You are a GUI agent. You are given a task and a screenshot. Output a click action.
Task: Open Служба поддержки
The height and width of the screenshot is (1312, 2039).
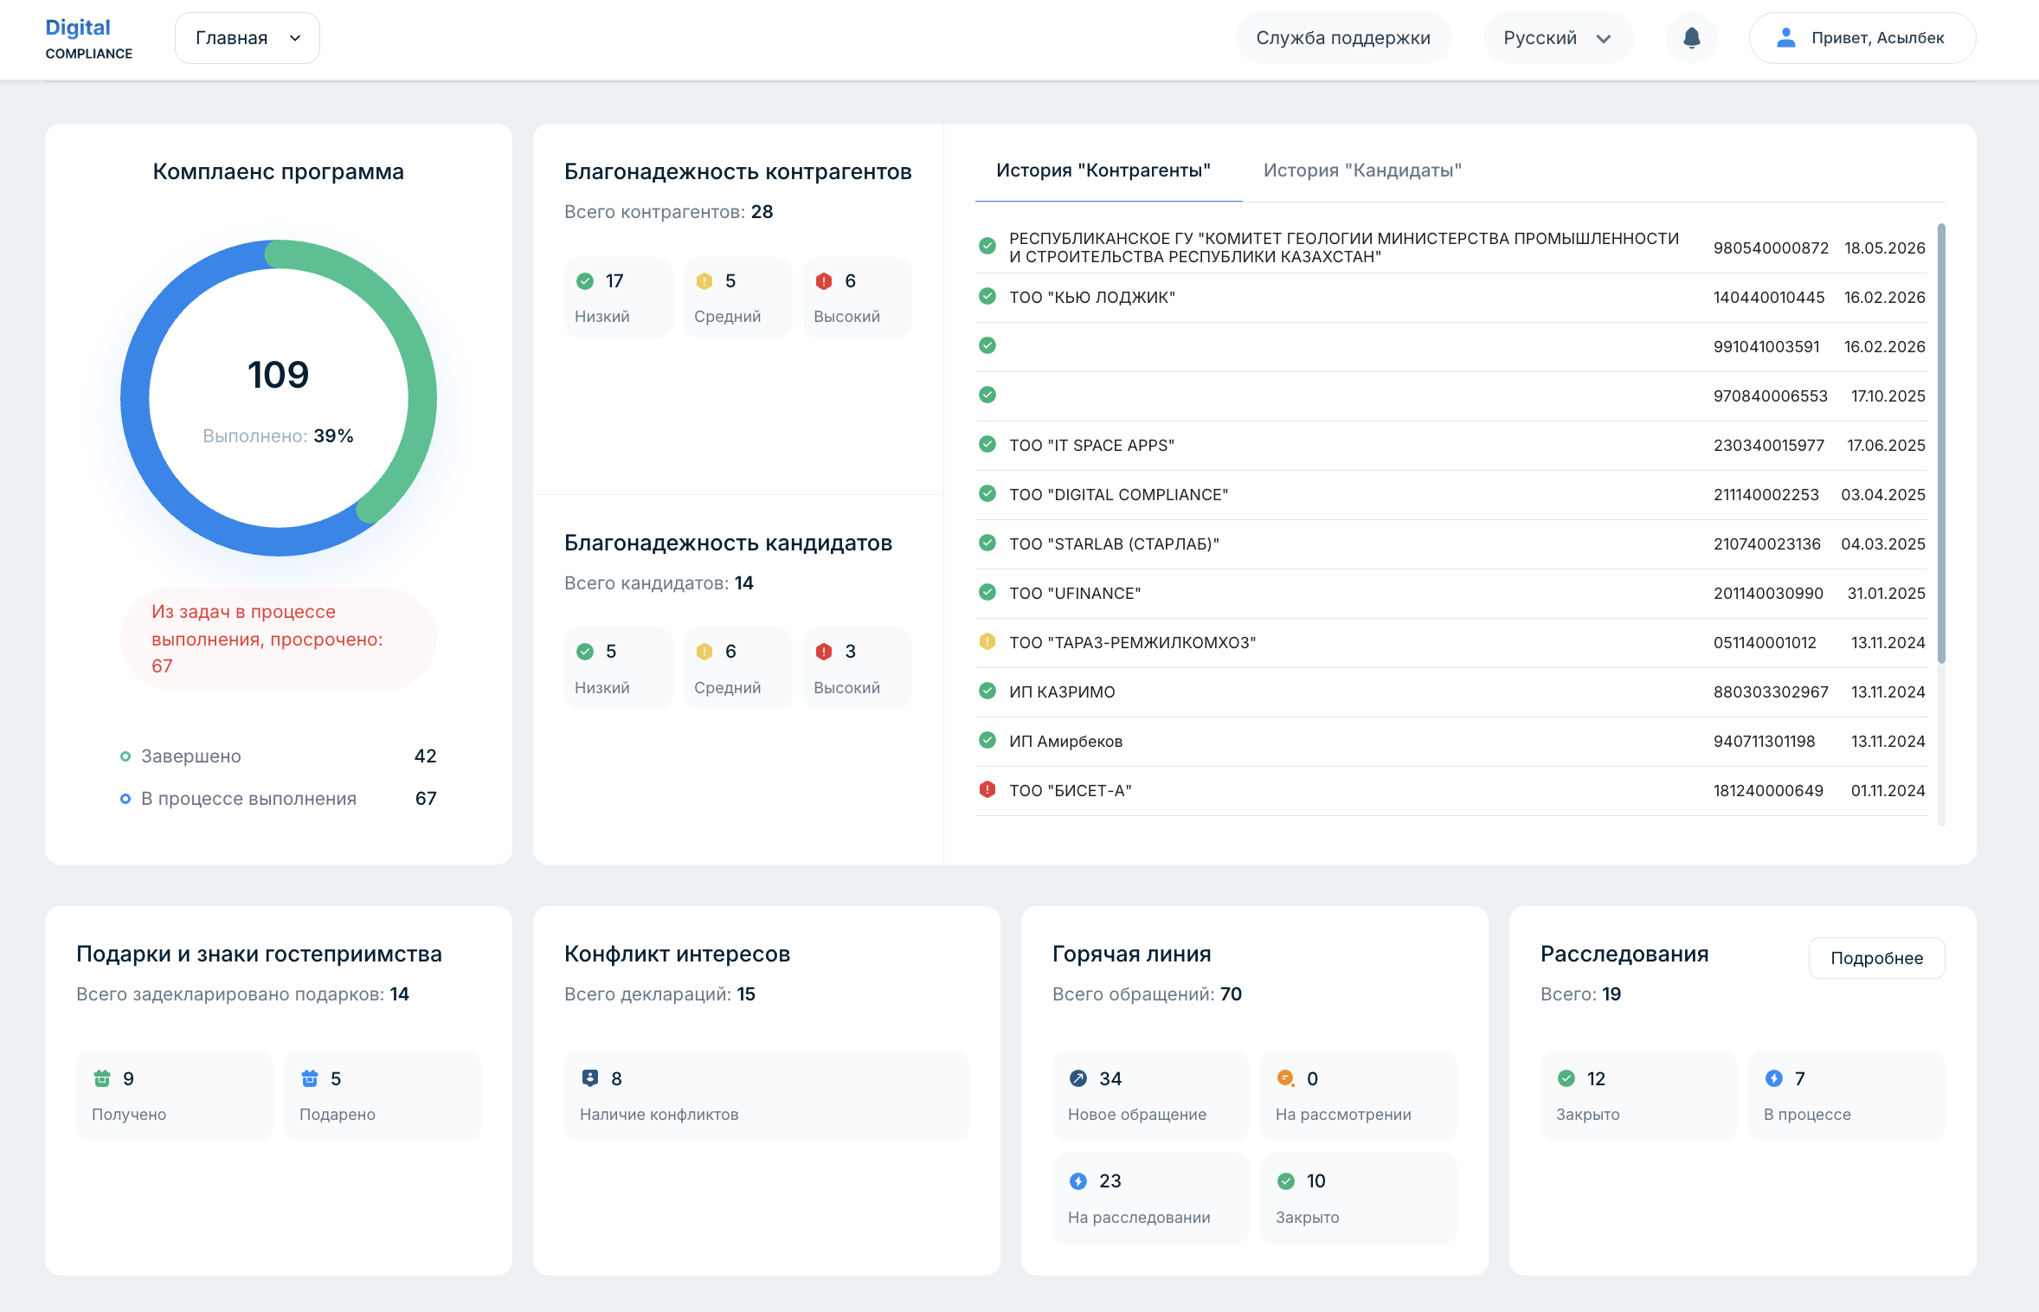point(1343,38)
